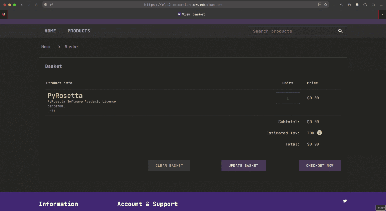Click the Total amount $0.00
The width and height of the screenshot is (386, 211).
point(313,144)
